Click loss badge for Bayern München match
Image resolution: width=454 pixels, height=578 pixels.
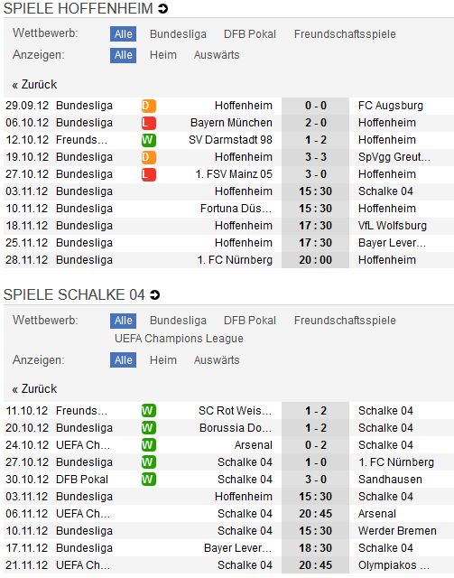(149, 123)
